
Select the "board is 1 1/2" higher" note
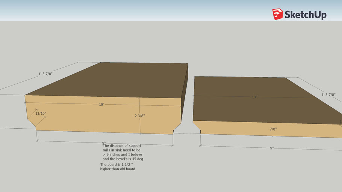click(118, 166)
